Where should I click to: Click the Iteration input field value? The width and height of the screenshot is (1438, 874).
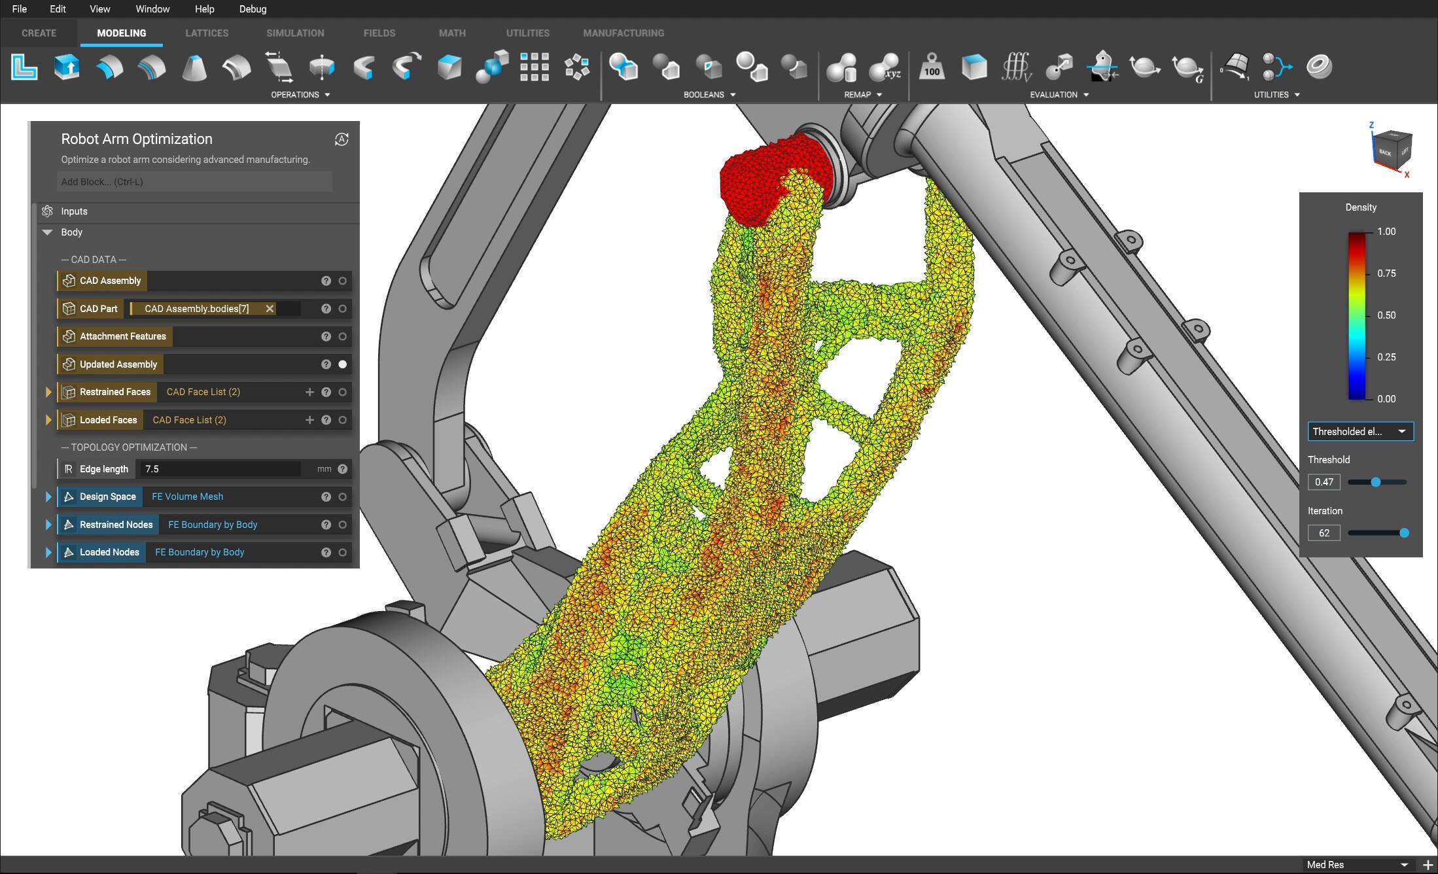tap(1327, 532)
